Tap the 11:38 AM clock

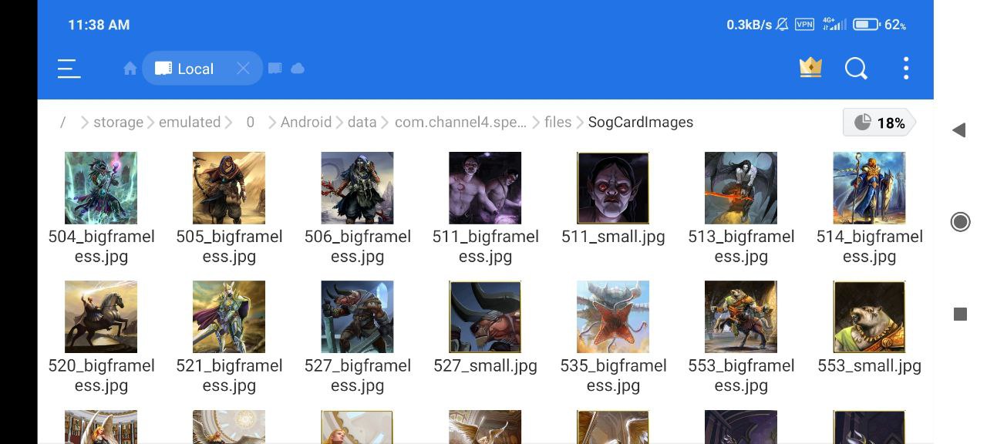99,25
